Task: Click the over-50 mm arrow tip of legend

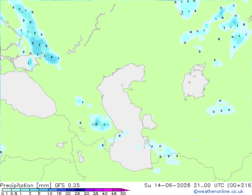Action: tap(126, 190)
